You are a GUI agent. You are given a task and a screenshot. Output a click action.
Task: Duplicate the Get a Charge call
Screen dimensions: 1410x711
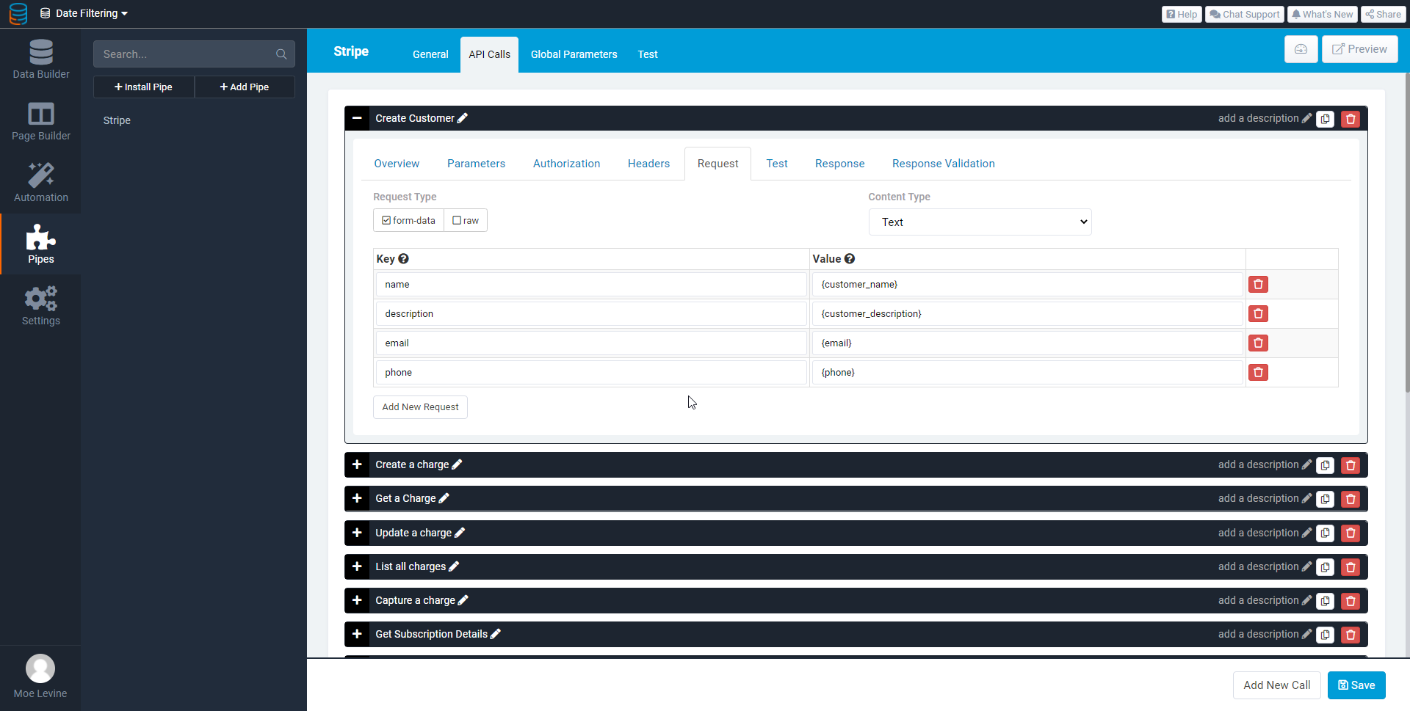click(x=1325, y=499)
